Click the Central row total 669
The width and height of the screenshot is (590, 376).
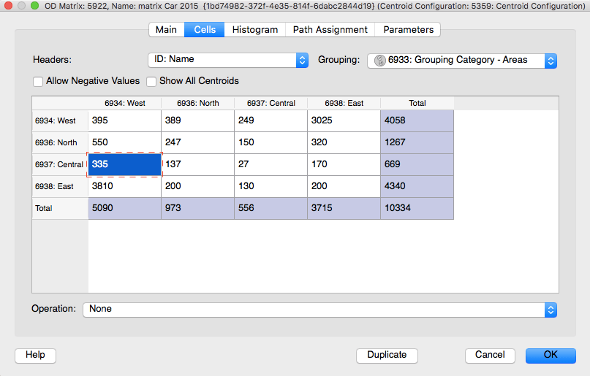pyautogui.click(x=417, y=164)
